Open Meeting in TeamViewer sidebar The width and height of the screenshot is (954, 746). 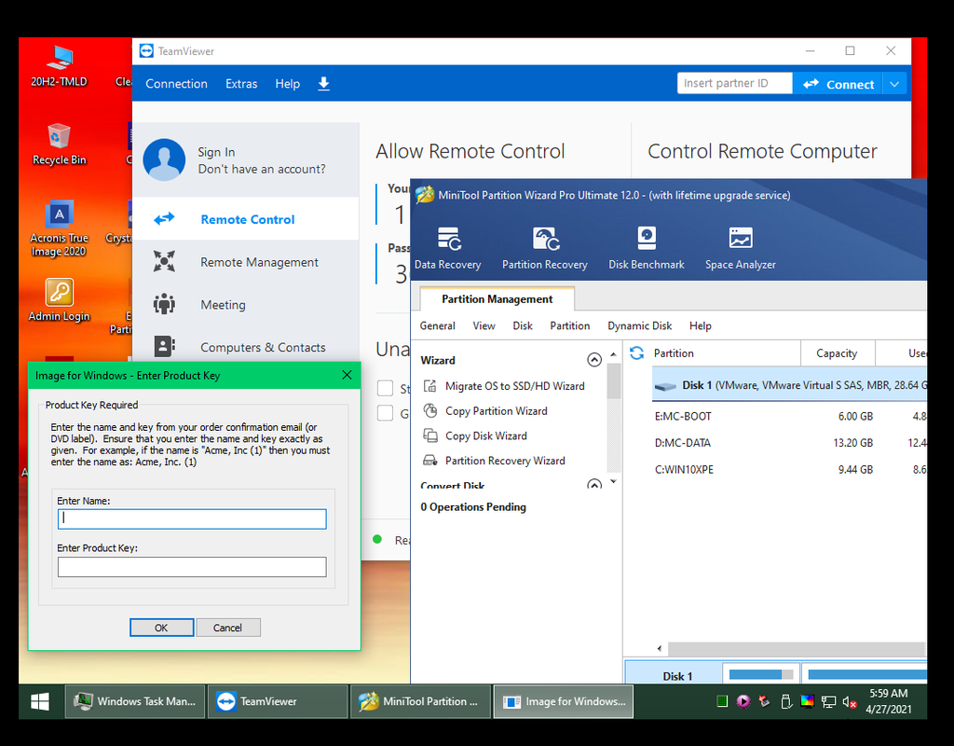[x=245, y=305]
